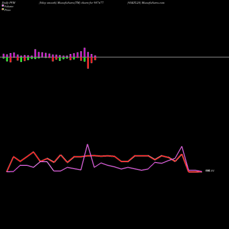The height and width of the screenshot is (229, 229).
Task: Click the longest red downward bar
Action: click(x=88, y=63)
